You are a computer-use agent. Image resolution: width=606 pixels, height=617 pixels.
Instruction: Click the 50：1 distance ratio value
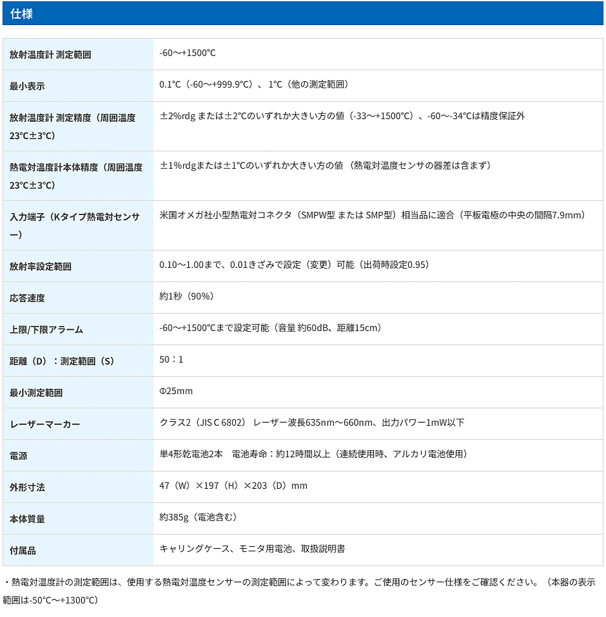(x=171, y=359)
